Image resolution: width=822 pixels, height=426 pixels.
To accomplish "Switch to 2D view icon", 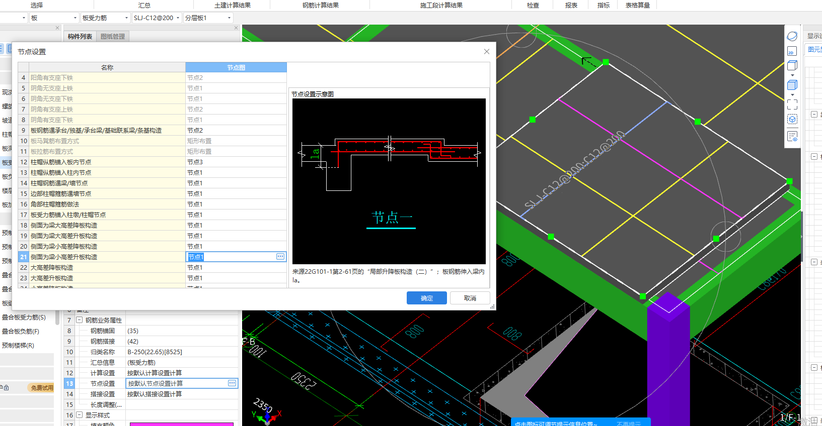I will pos(792,51).
